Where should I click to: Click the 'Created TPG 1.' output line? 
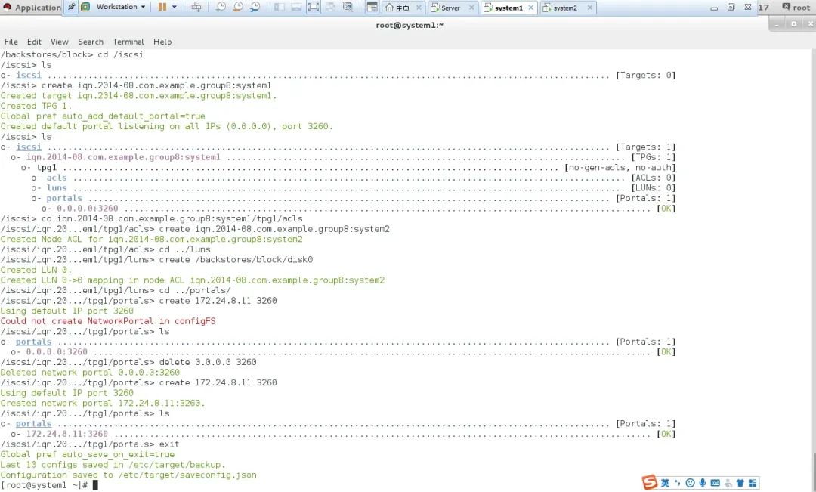point(36,106)
